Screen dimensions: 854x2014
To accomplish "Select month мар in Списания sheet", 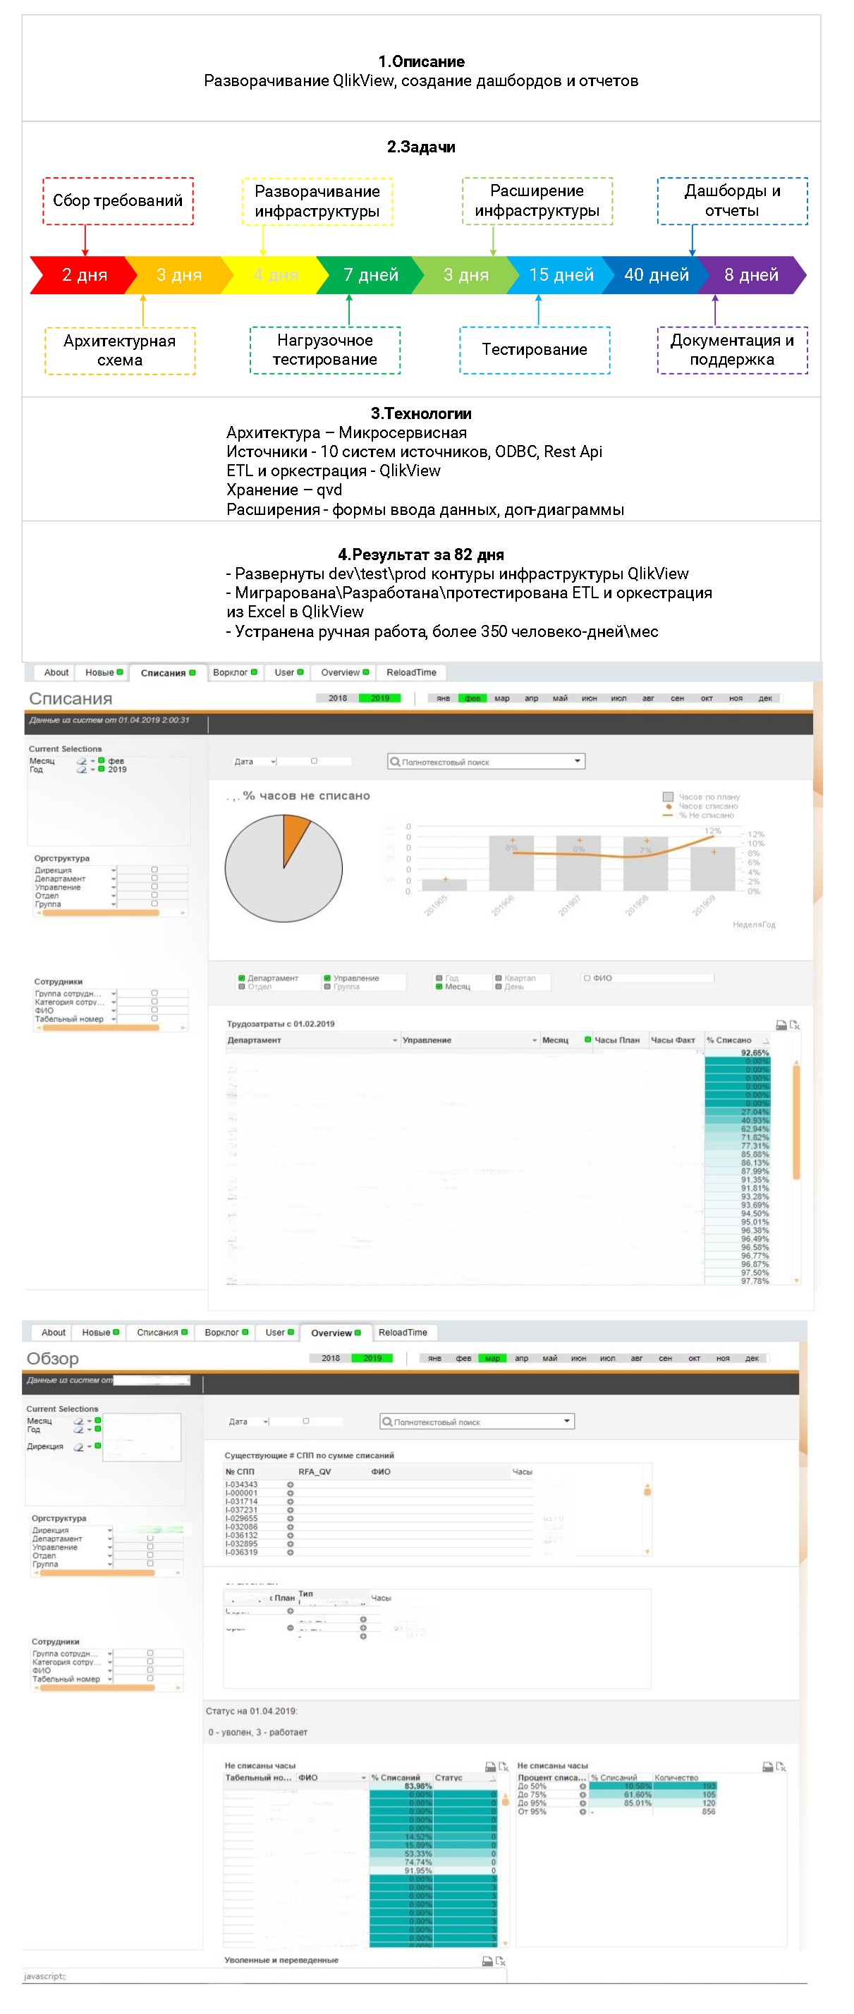I will 501,698.
